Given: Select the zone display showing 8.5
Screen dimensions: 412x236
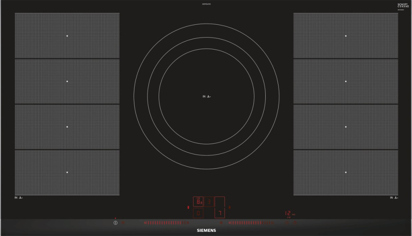Looking at the screenshot, I should tap(198, 202).
